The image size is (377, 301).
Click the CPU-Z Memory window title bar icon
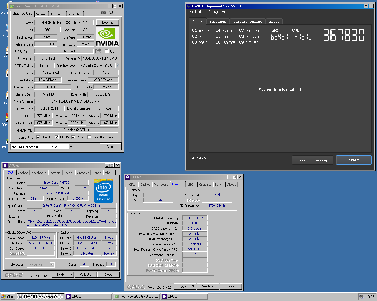127,177
